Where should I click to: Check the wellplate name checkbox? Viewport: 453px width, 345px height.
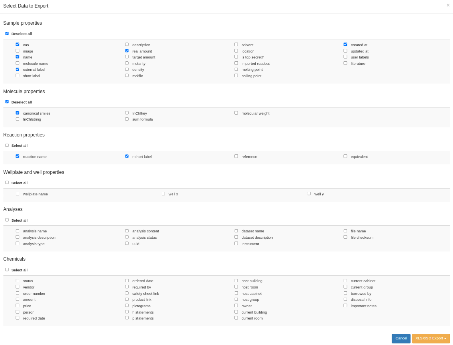coord(18,193)
